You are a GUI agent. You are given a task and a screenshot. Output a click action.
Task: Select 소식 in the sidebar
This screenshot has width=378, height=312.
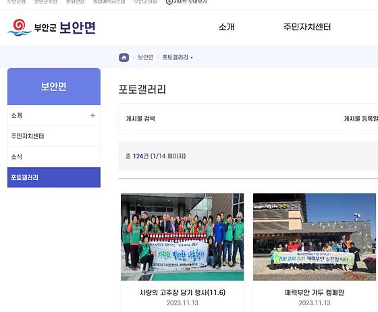pyautogui.click(x=54, y=157)
